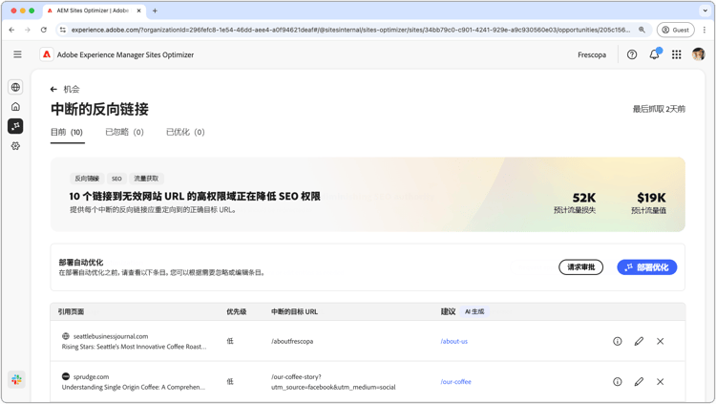Open the browser three-dot menu
This screenshot has width=716, height=404.
(705, 30)
